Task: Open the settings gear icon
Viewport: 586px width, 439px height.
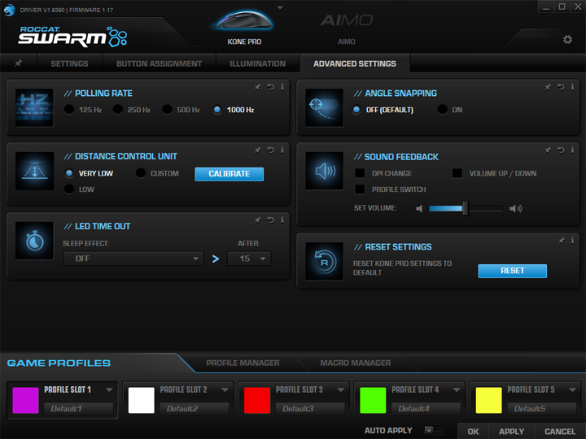Action: tap(567, 39)
